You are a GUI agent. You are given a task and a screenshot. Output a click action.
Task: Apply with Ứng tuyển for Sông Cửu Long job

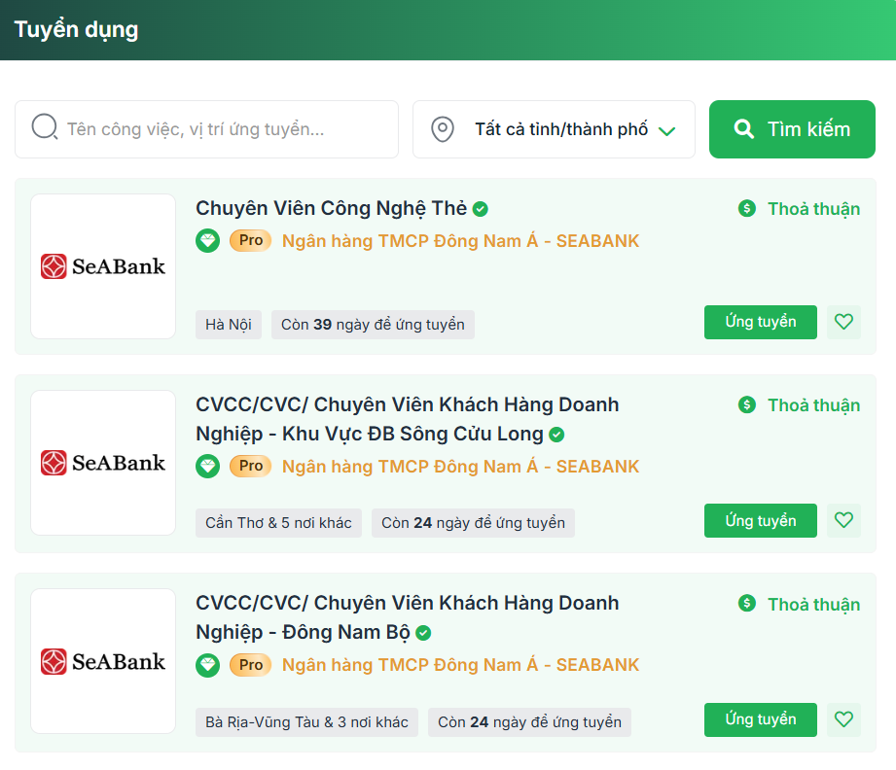click(761, 520)
